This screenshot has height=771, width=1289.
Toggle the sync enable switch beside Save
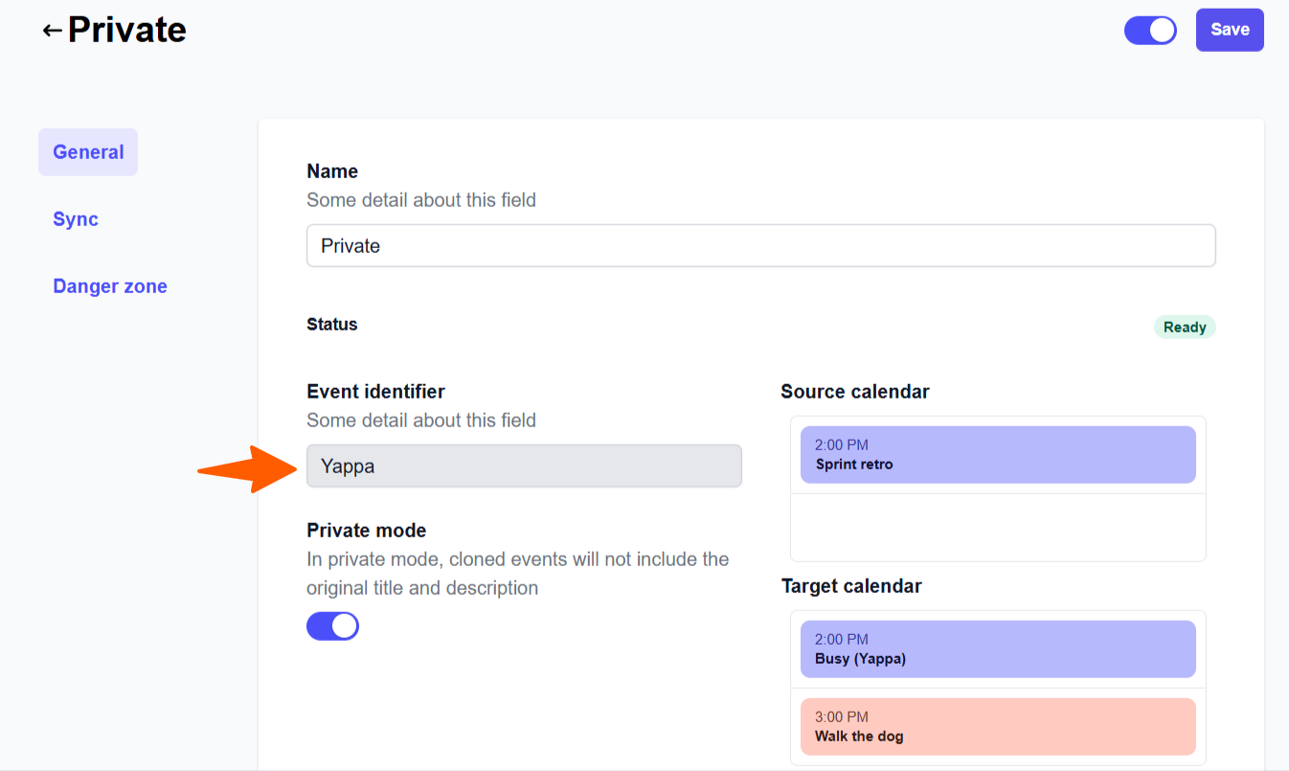click(x=1150, y=31)
